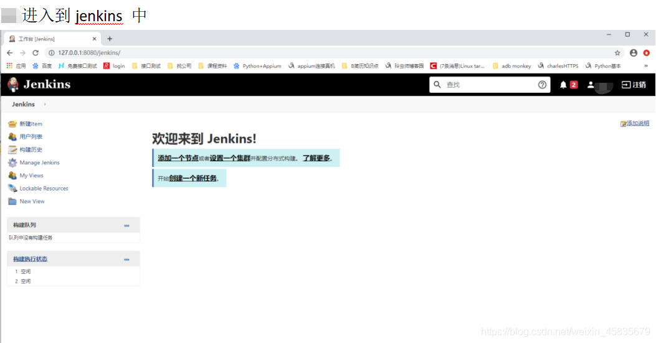Open the 构建历史 link
The height and width of the screenshot is (343, 656).
tap(31, 150)
